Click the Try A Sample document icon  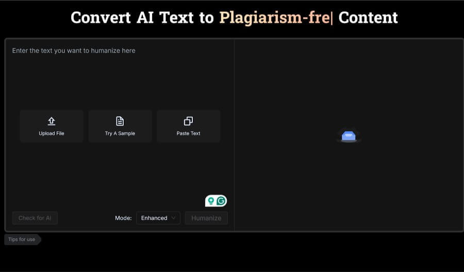pyautogui.click(x=120, y=121)
